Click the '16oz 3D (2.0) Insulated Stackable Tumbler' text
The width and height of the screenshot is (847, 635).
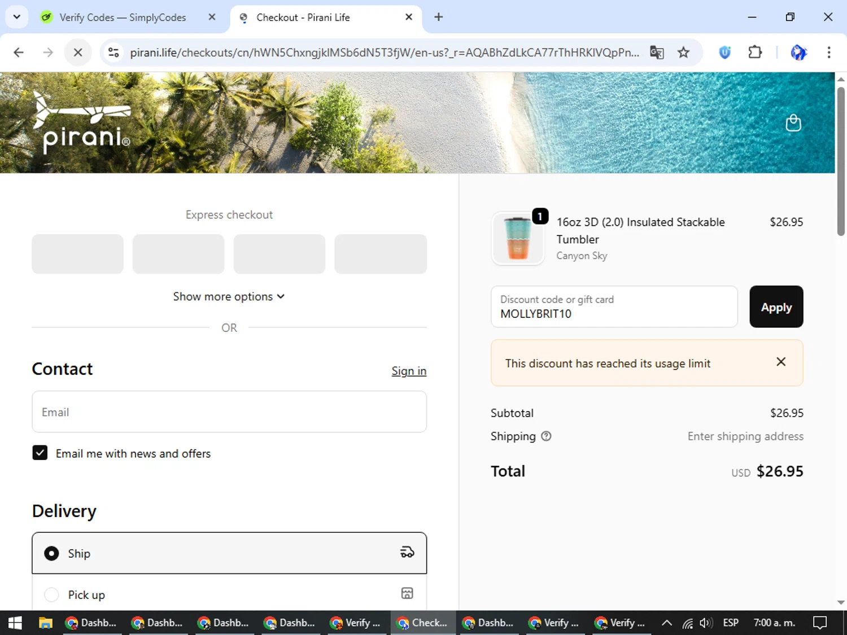click(641, 230)
